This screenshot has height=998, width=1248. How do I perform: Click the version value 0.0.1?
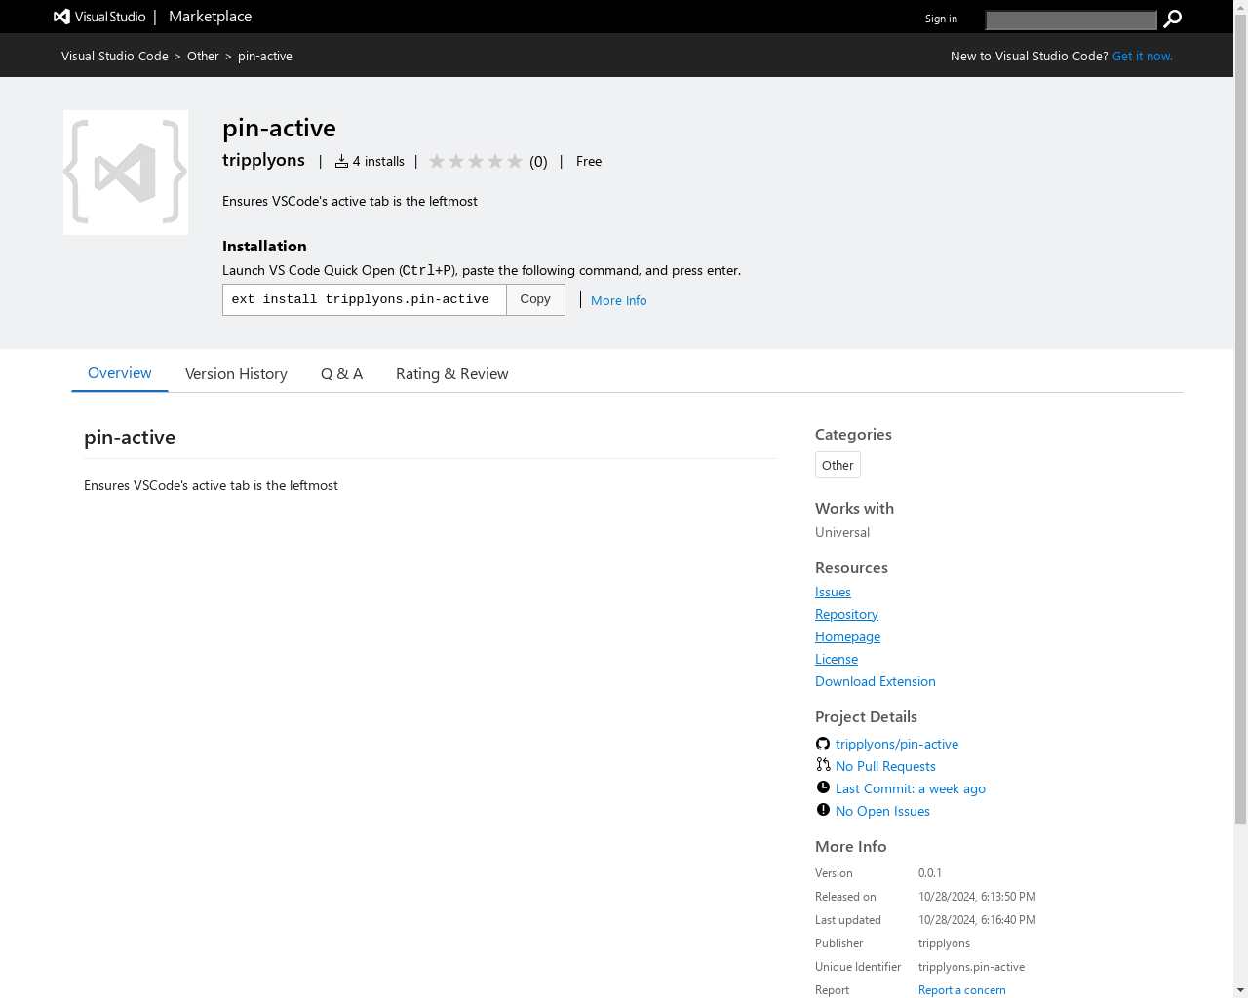click(x=930, y=873)
